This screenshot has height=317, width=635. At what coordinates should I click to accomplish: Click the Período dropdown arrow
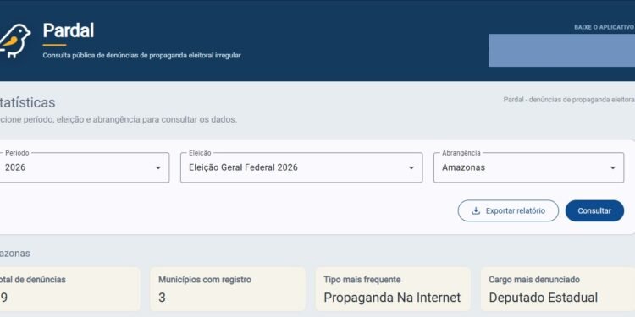158,168
